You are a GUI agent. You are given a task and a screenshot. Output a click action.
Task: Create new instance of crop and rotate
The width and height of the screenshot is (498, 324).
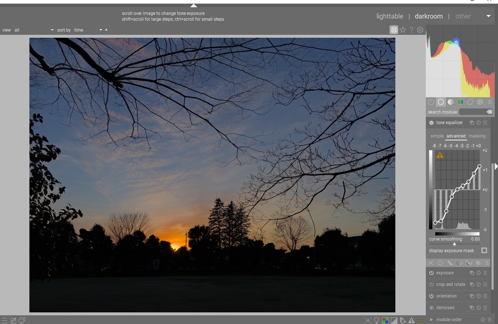(472, 285)
